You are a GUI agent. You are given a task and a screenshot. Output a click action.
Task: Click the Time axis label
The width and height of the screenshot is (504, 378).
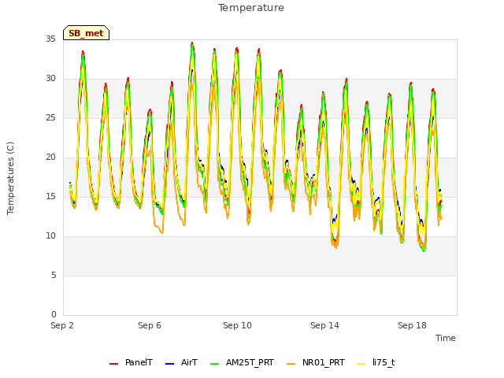[x=446, y=338]
